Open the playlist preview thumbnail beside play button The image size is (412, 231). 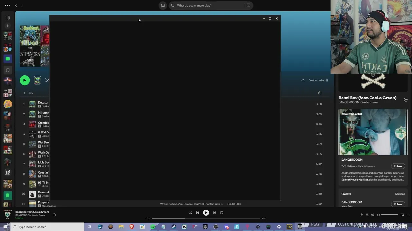click(x=37, y=80)
